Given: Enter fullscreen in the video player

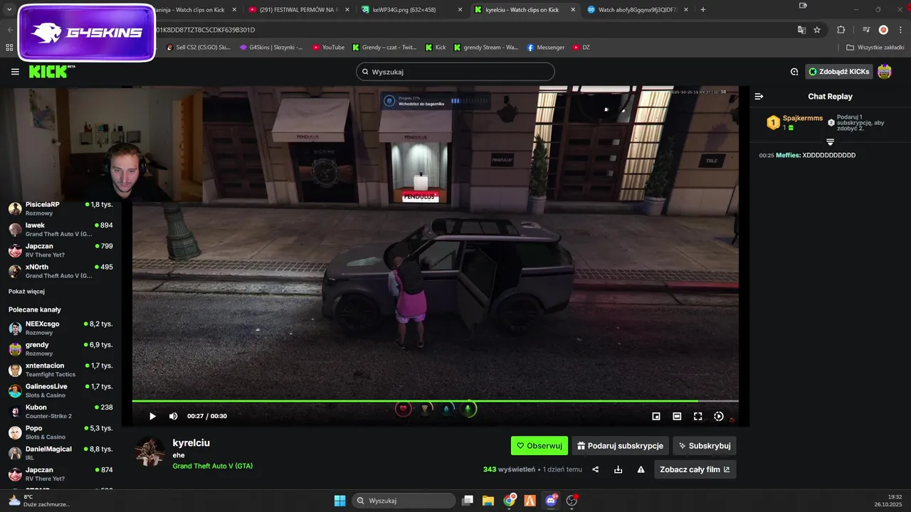Looking at the screenshot, I should (x=697, y=416).
